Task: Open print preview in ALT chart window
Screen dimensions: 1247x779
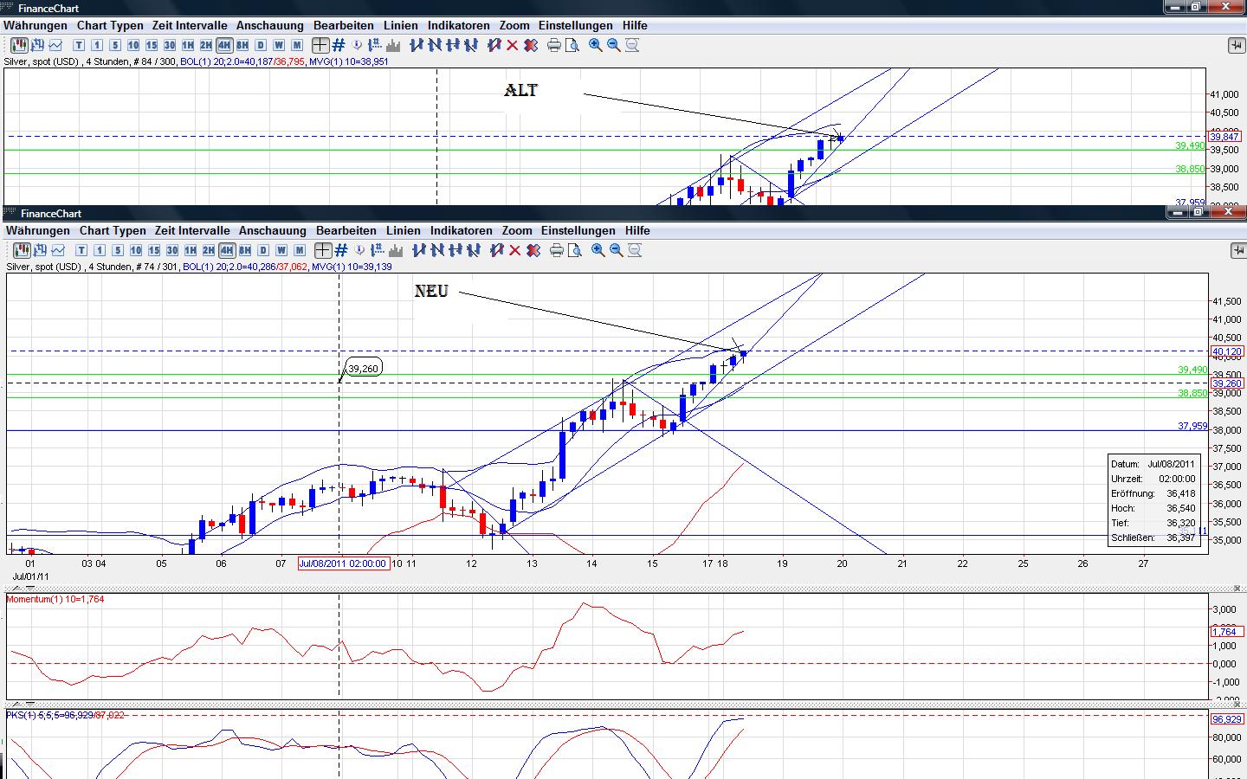Action: coord(572,45)
